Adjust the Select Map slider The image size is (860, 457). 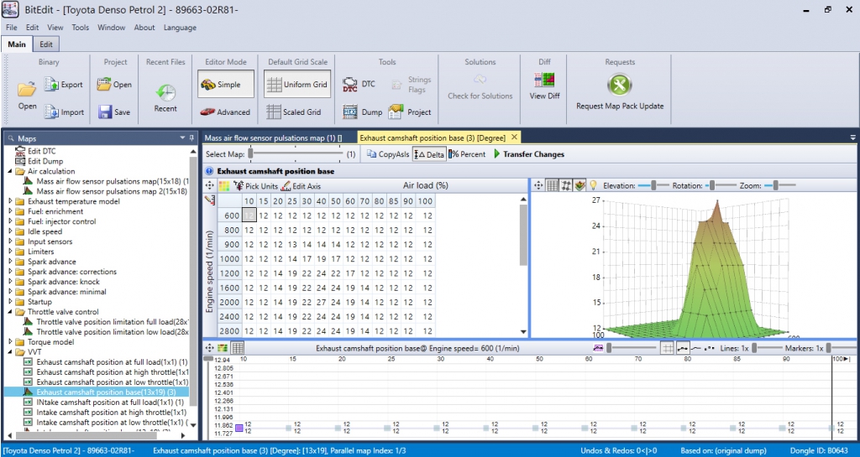pyautogui.click(x=296, y=154)
